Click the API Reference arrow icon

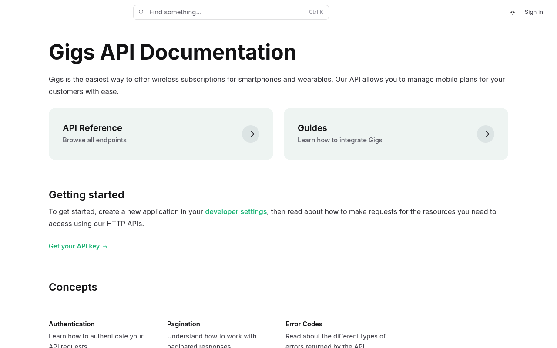tap(251, 134)
